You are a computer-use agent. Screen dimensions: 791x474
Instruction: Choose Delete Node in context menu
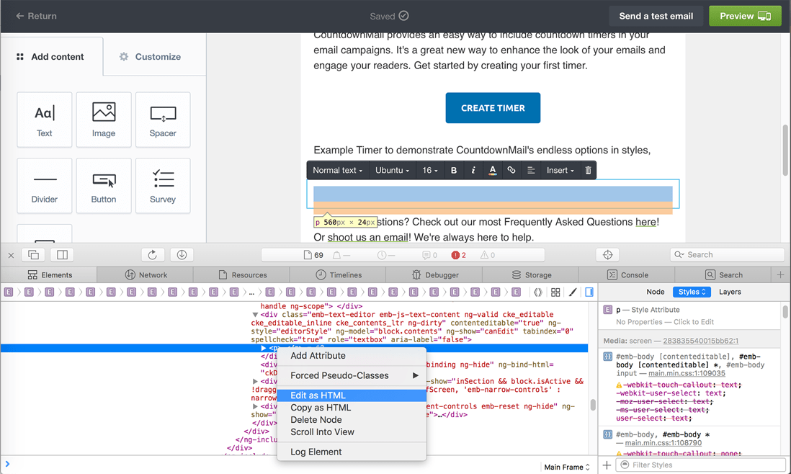click(x=352, y=419)
